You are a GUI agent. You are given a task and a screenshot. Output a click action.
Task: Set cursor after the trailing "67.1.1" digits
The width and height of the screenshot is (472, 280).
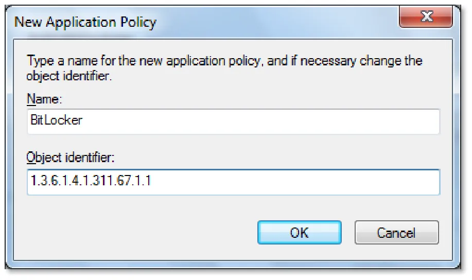pyautogui.click(x=151, y=181)
